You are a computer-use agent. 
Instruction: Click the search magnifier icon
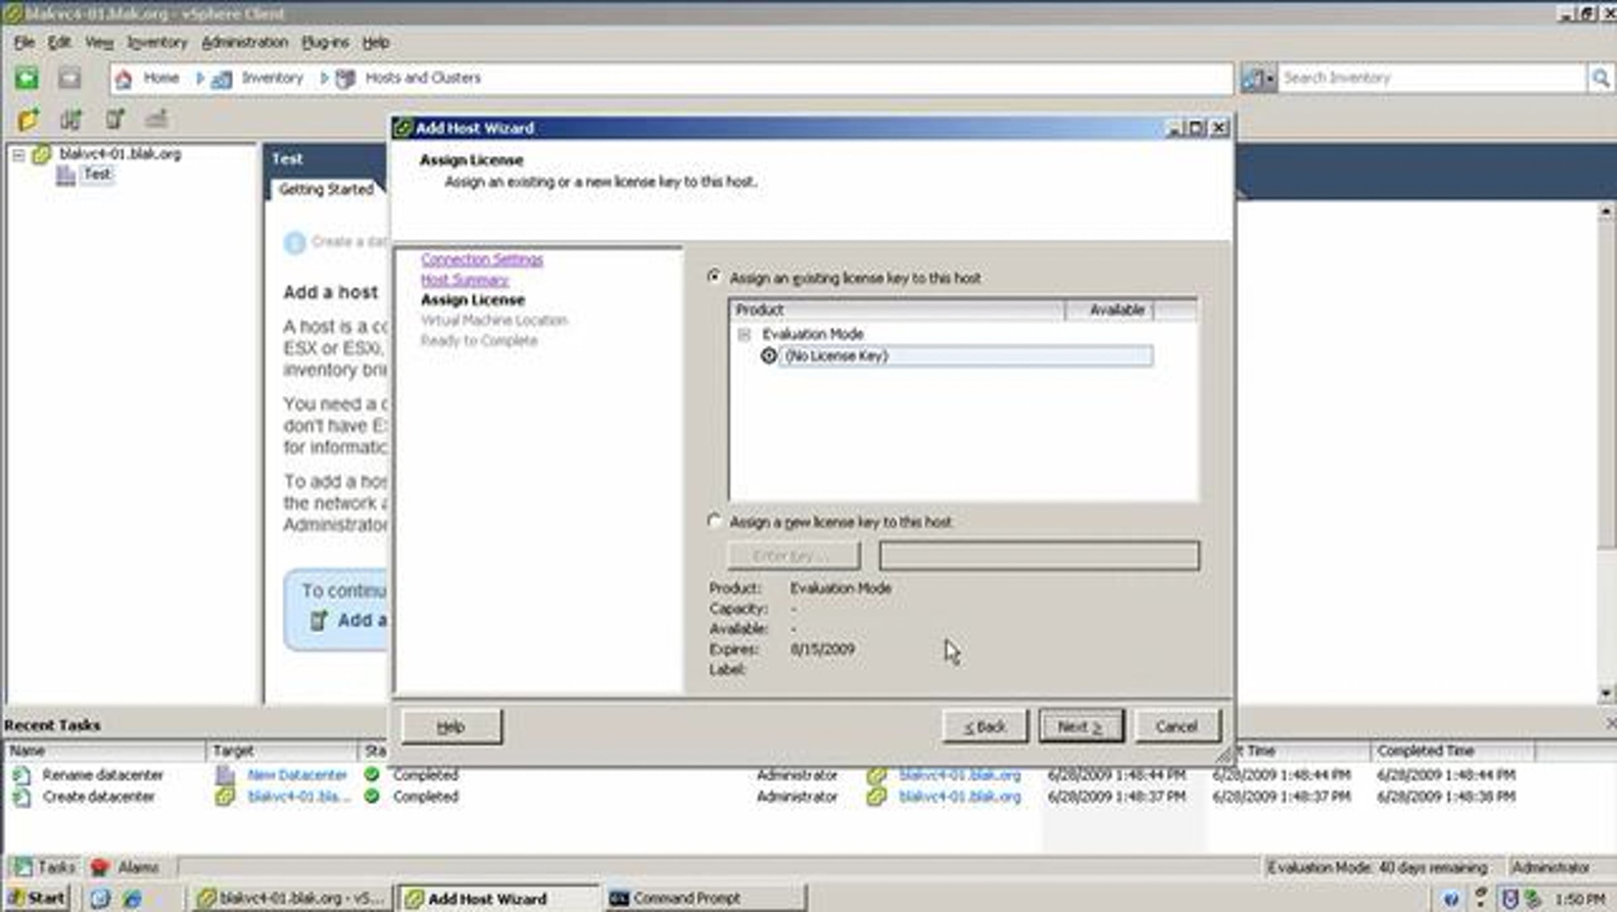point(1601,79)
